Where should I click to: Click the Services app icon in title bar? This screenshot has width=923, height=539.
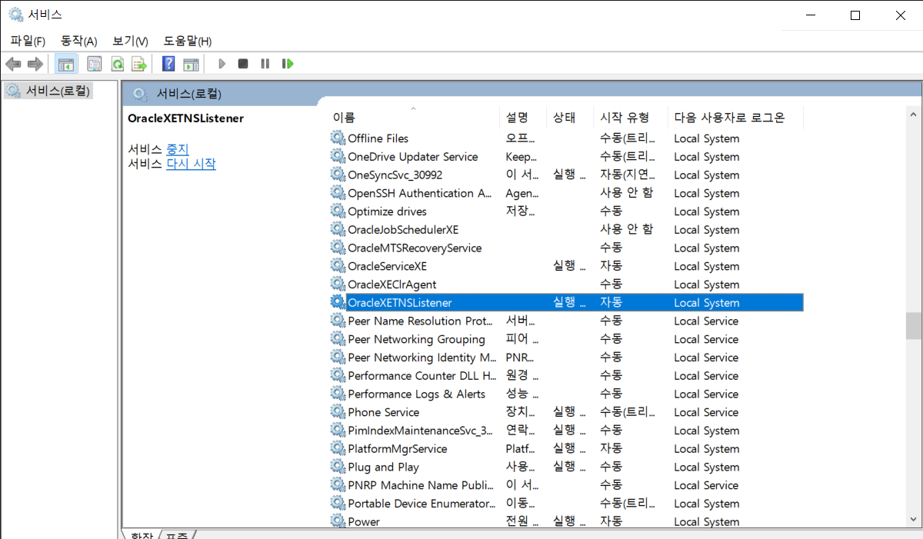coord(15,15)
